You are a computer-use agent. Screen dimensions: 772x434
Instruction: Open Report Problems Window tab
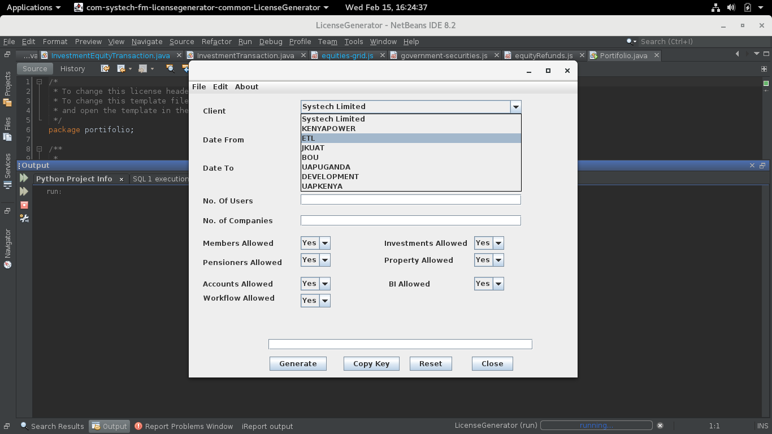pyautogui.click(x=184, y=426)
